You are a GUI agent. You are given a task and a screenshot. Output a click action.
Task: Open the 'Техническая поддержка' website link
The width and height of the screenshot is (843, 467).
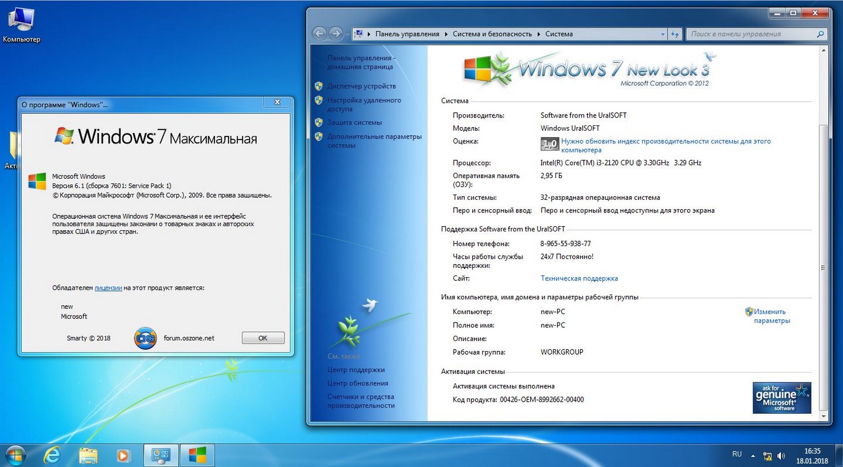579,278
